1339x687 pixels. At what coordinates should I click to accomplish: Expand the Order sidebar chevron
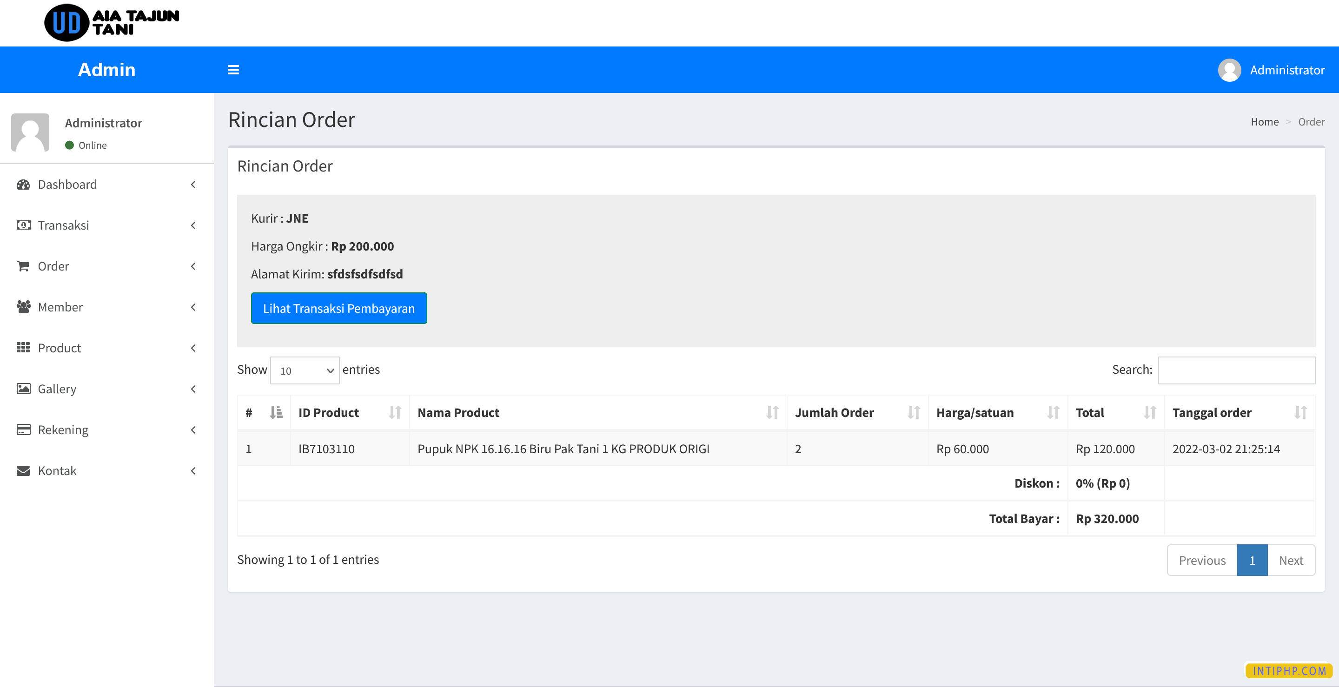pos(193,266)
